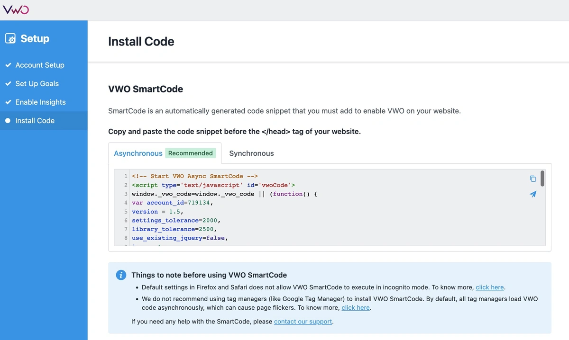Click code line 'var account_id=719134,'

coord(173,203)
